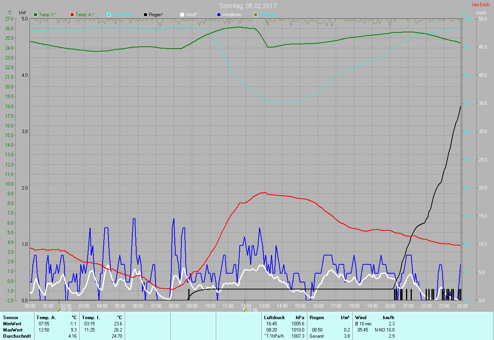Image resolution: width=494 pixels, height=340 pixels.
Task: Click the MaxWert row label
Action: (13, 330)
